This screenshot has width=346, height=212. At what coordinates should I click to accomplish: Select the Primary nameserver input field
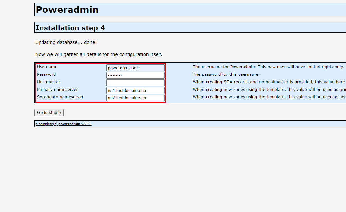[x=135, y=90]
